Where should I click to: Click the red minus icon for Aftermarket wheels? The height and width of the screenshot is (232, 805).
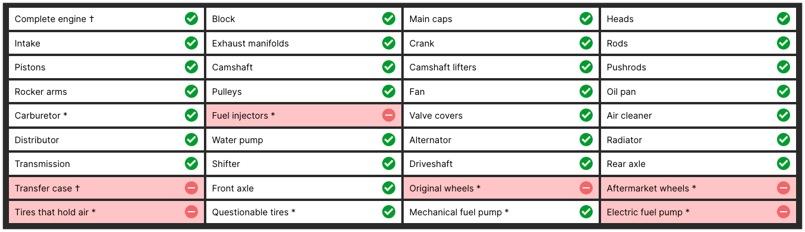click(x=784, y=188)
